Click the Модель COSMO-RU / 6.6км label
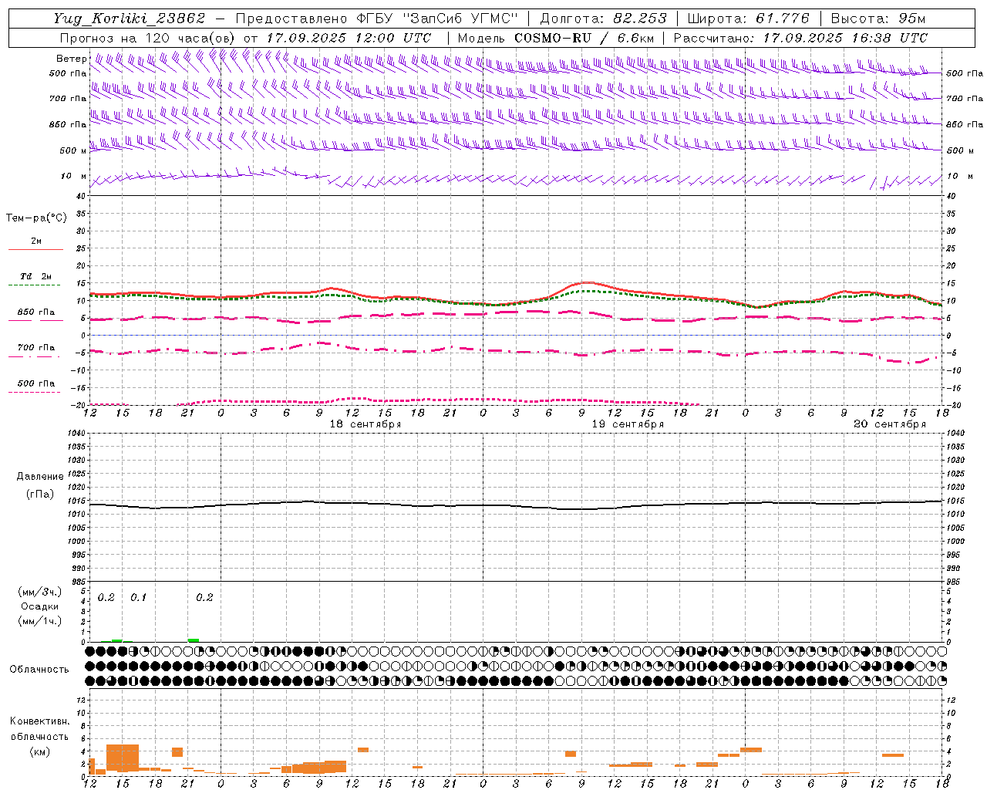This screenshot has height=790, width=987. [x=555, y=38]
